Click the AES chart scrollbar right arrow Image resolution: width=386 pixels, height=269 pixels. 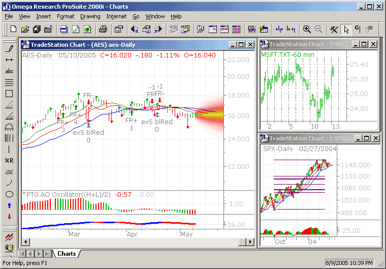point(250,242)
